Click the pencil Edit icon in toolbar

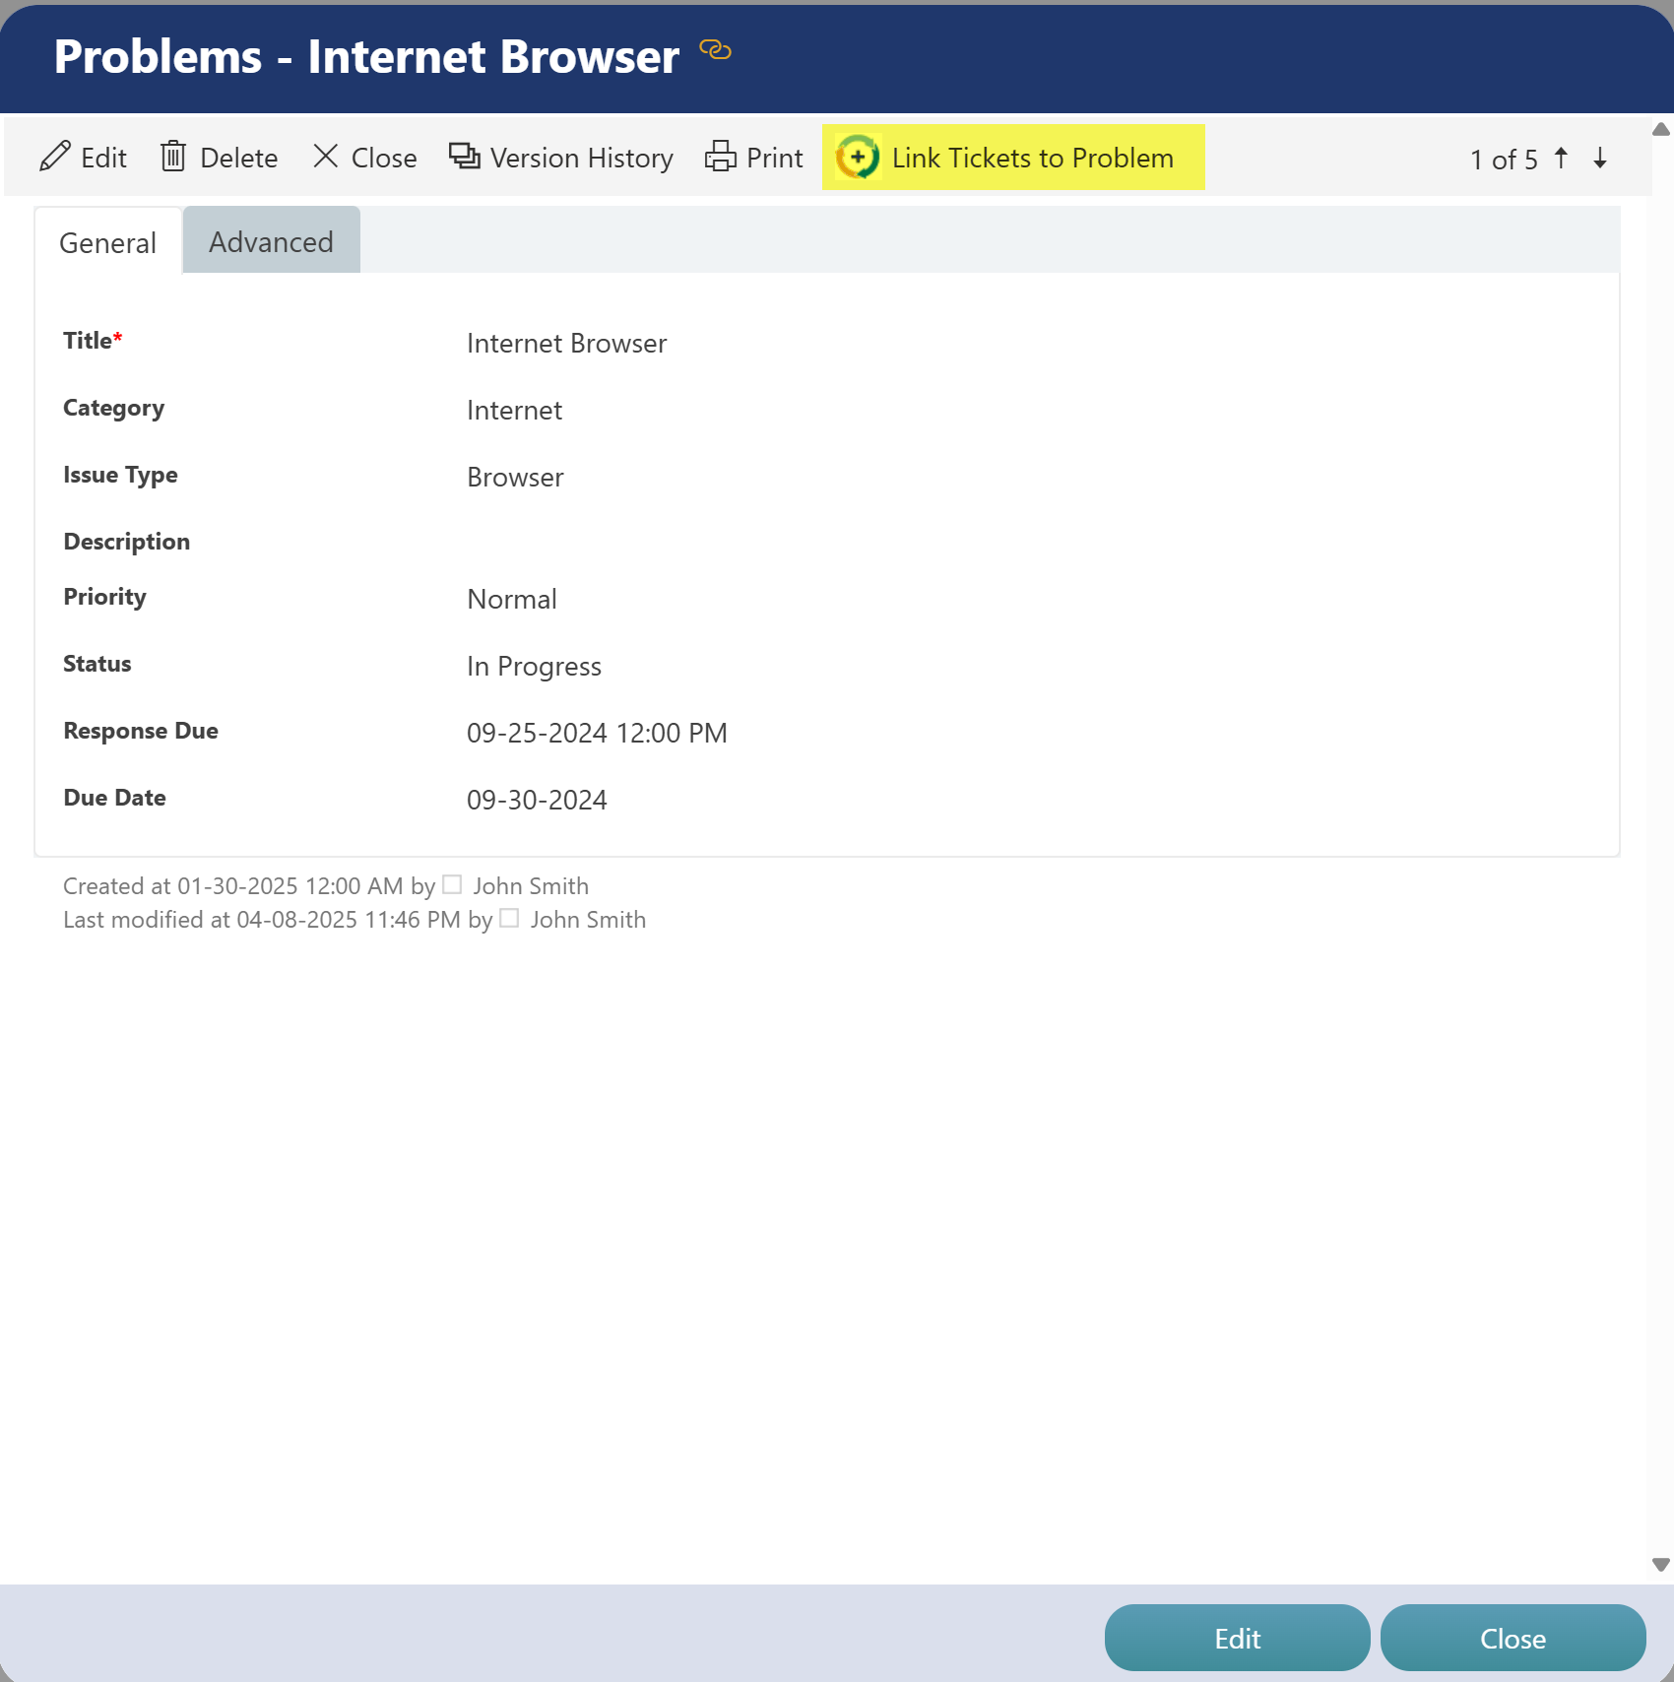pyautogui.click(x=55, y=157)
